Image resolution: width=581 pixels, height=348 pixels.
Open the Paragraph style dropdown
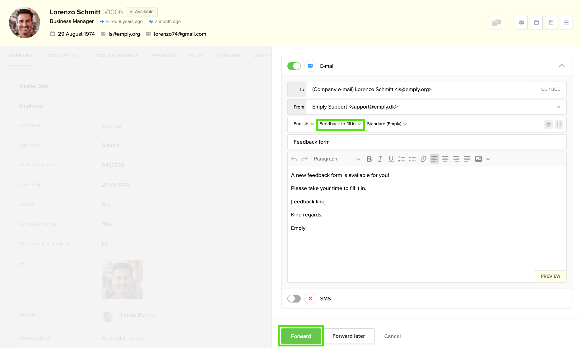coord(337,159)
